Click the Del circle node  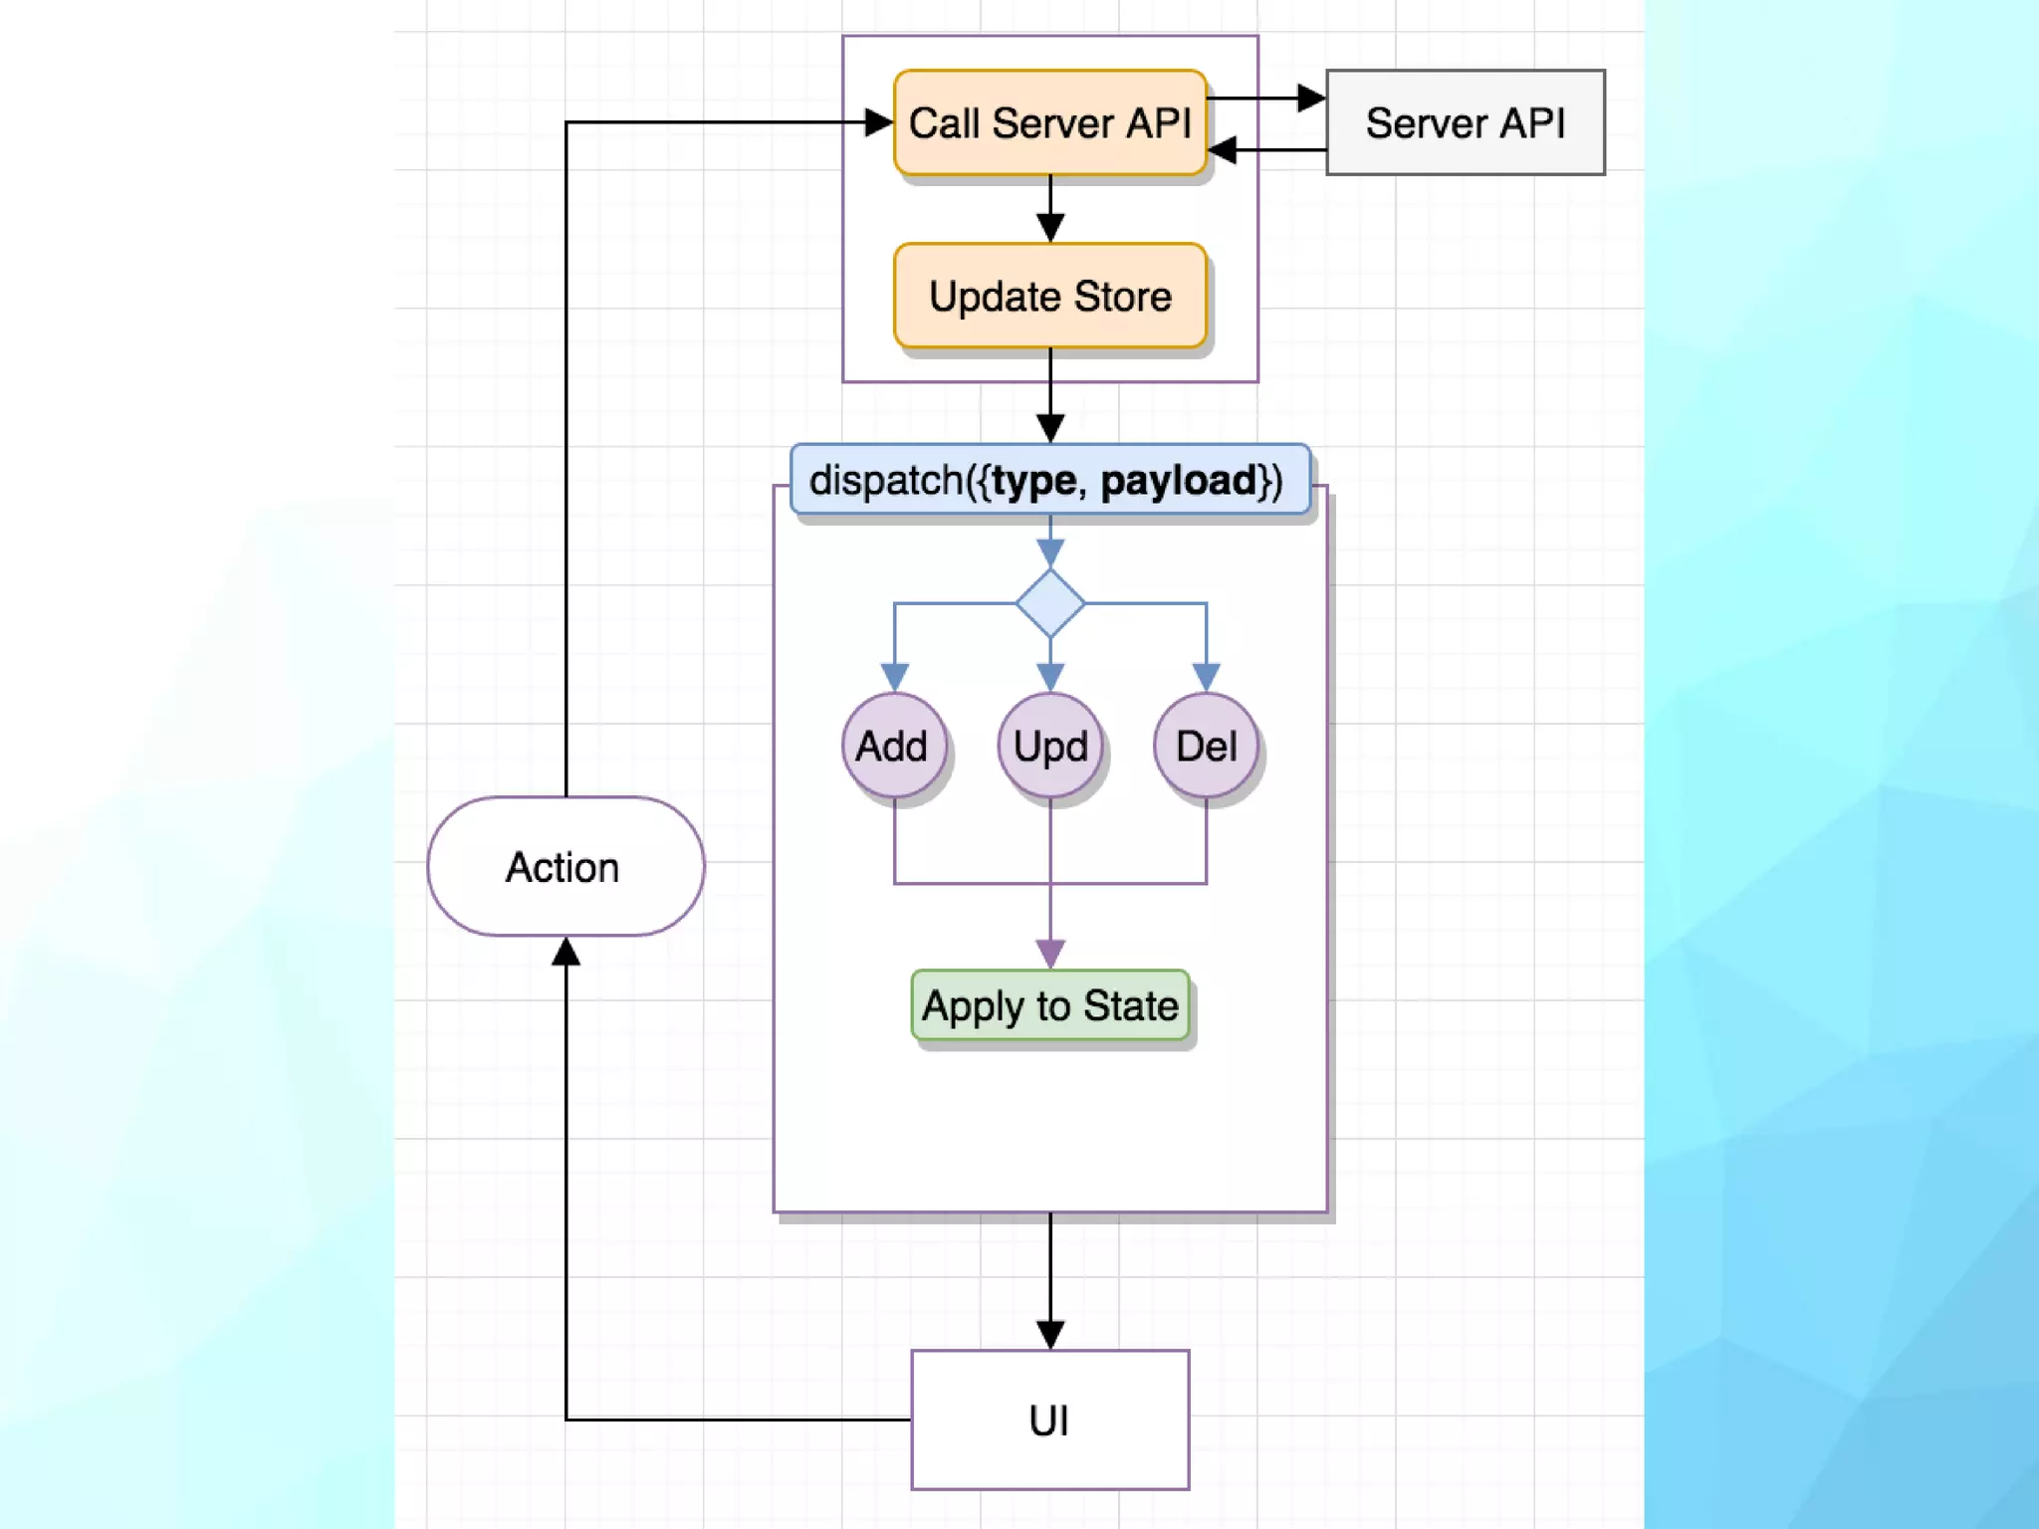1206,746
